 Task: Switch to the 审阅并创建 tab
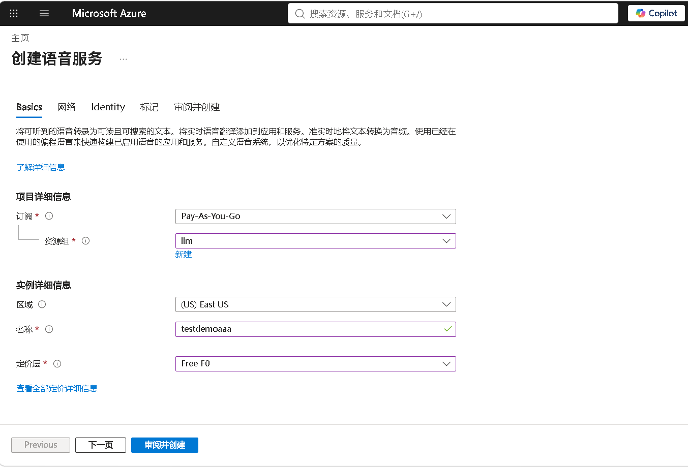pyautogui.click(x=197, y=107)
